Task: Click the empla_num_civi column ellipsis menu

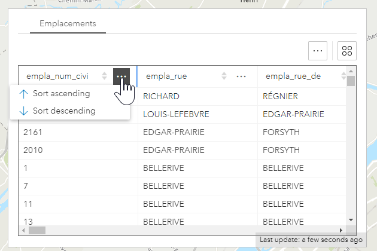Action: pos(121,76)
